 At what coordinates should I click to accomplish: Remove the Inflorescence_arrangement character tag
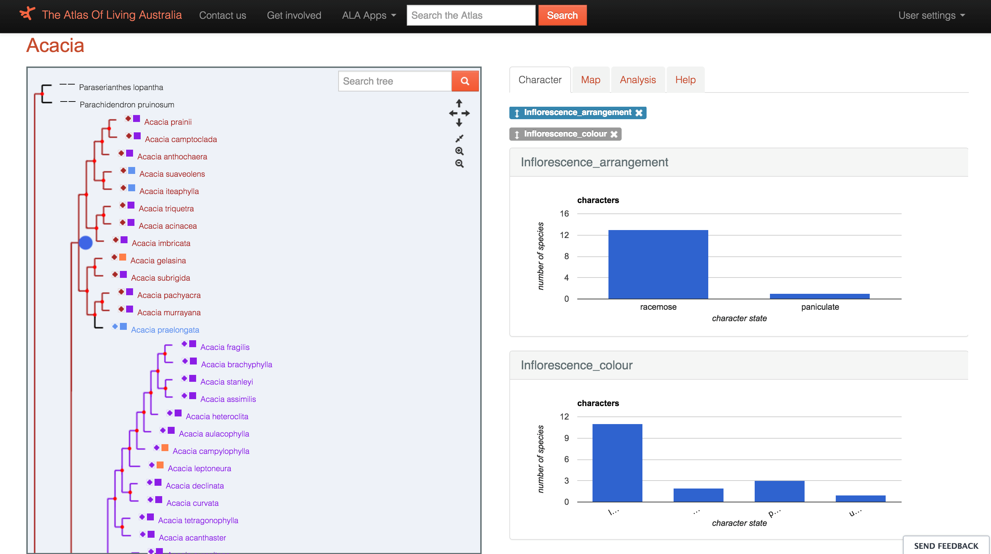tap(639, 113)
